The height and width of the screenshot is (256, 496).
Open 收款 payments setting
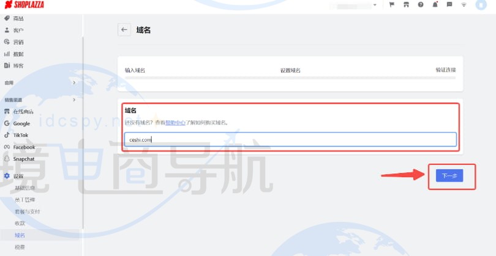pyautogui.click(x=20, y=224)
